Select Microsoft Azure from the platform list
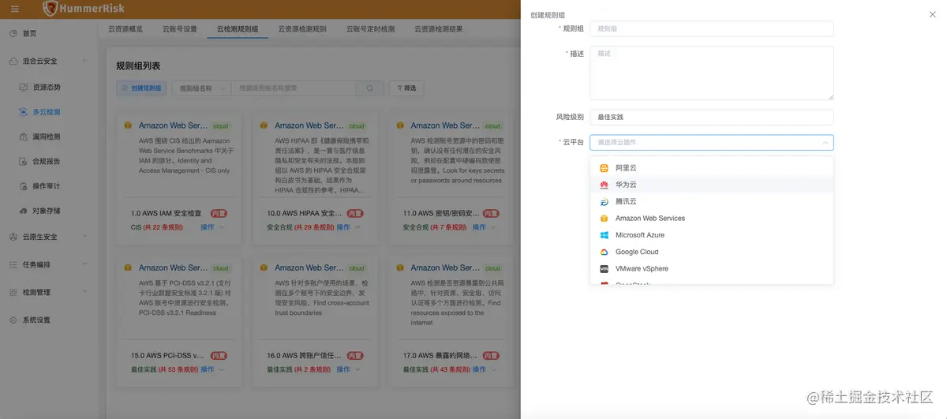Image resolution: width=947 pixels, height=419 pixels. [712, 235]
